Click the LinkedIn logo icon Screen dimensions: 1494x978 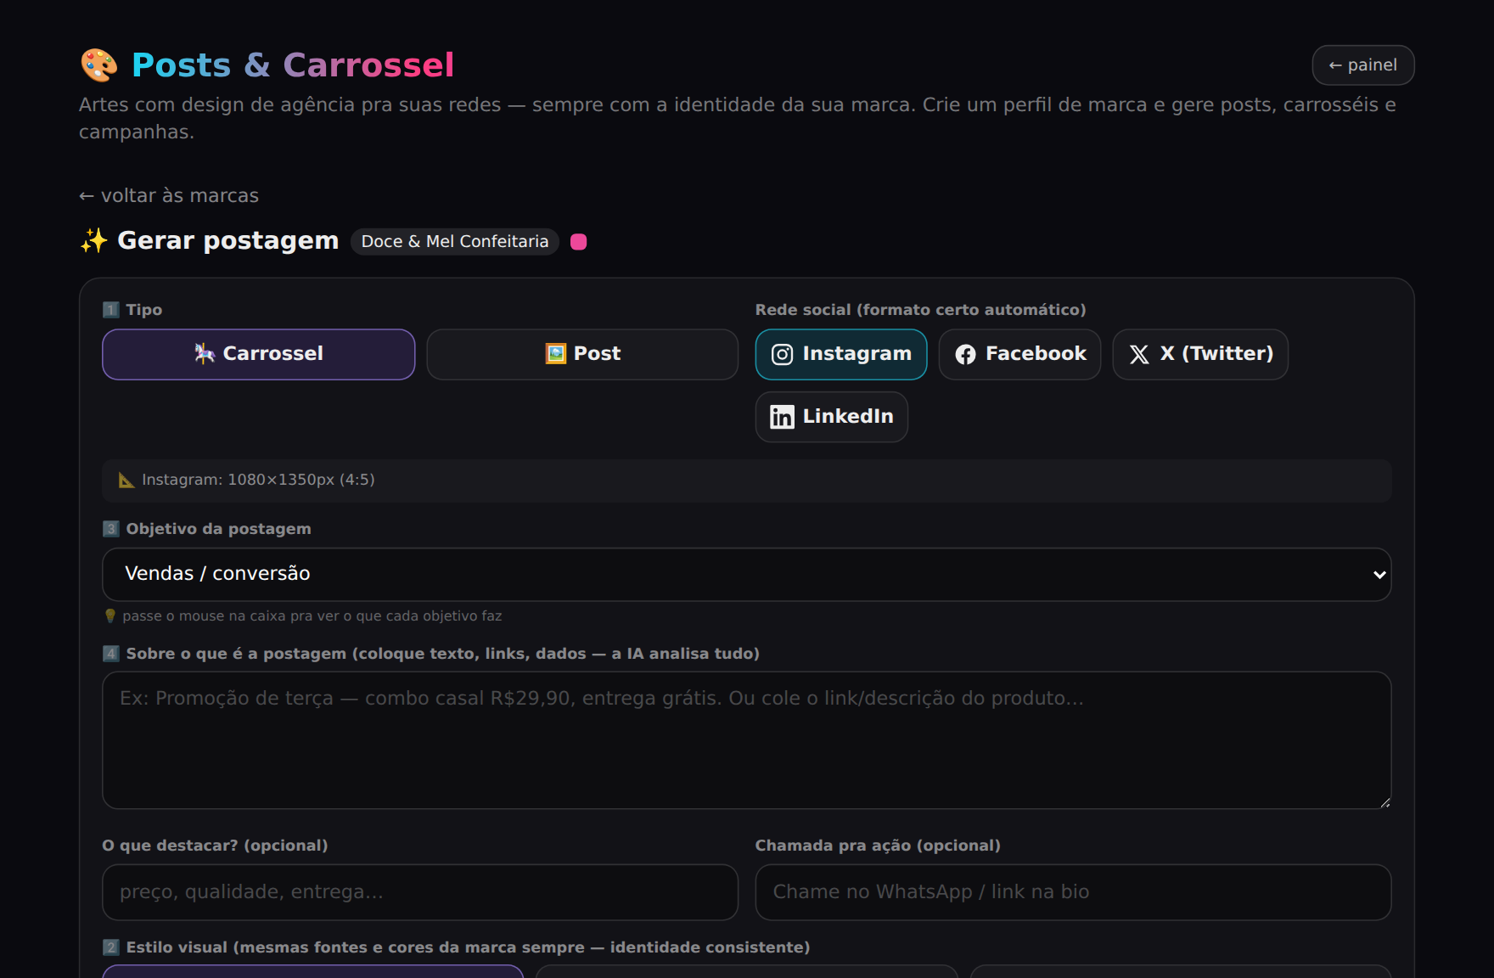click(782, 417)
